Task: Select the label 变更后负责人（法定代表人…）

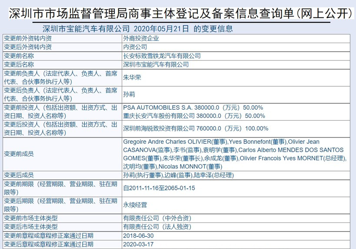Action: click(60, 94)
